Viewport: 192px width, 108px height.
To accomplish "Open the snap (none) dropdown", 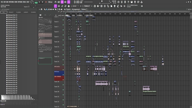I will [75, 6].
